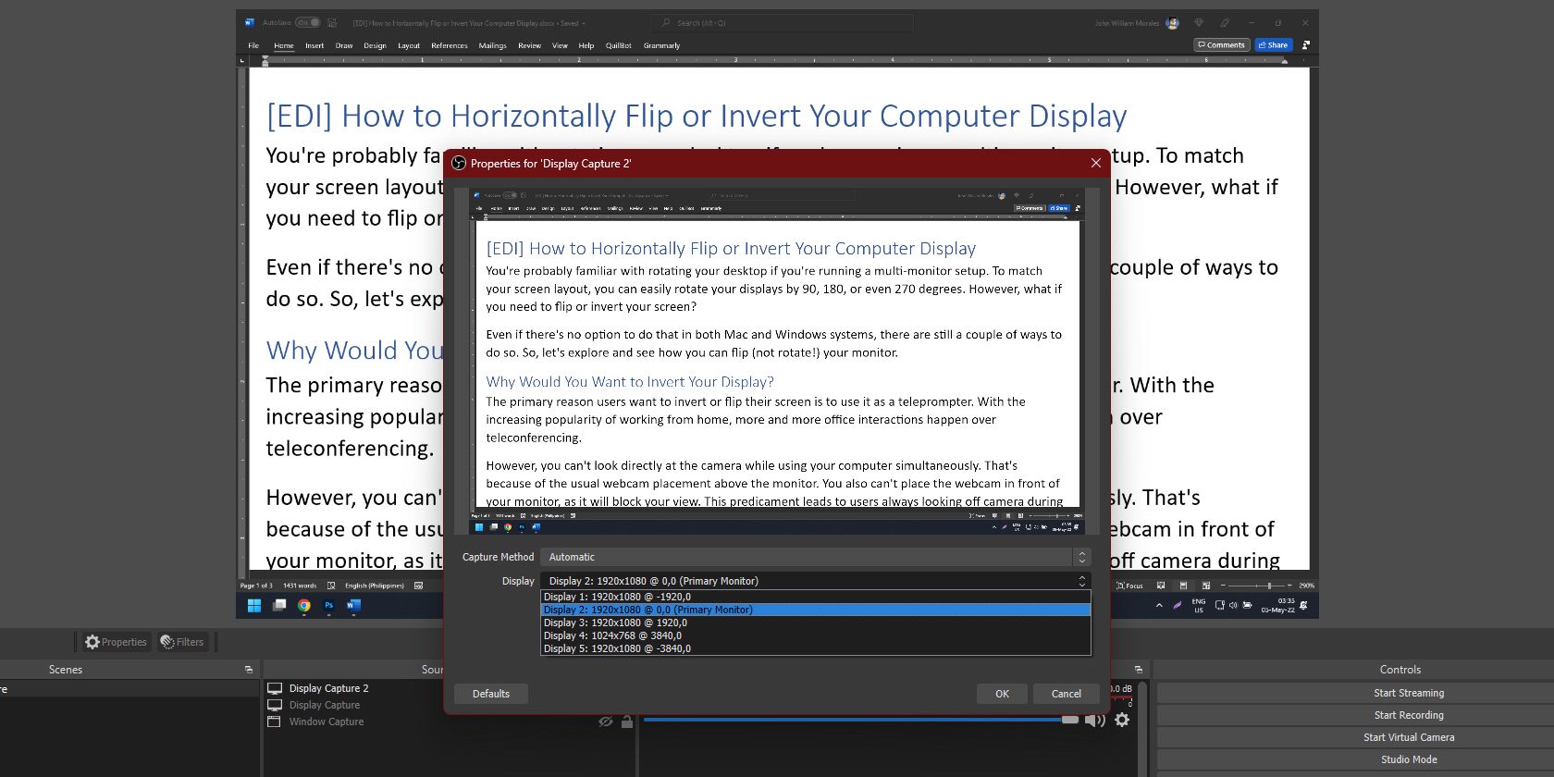Open Filters for the selected source
Screen dimensions: 1554x777
click(x=181, y=642)
